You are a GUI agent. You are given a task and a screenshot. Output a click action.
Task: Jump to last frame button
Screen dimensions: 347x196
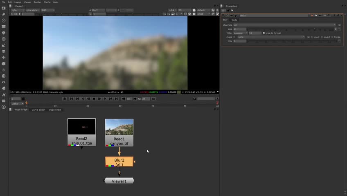pyautogui.click(x=116, y=99)
